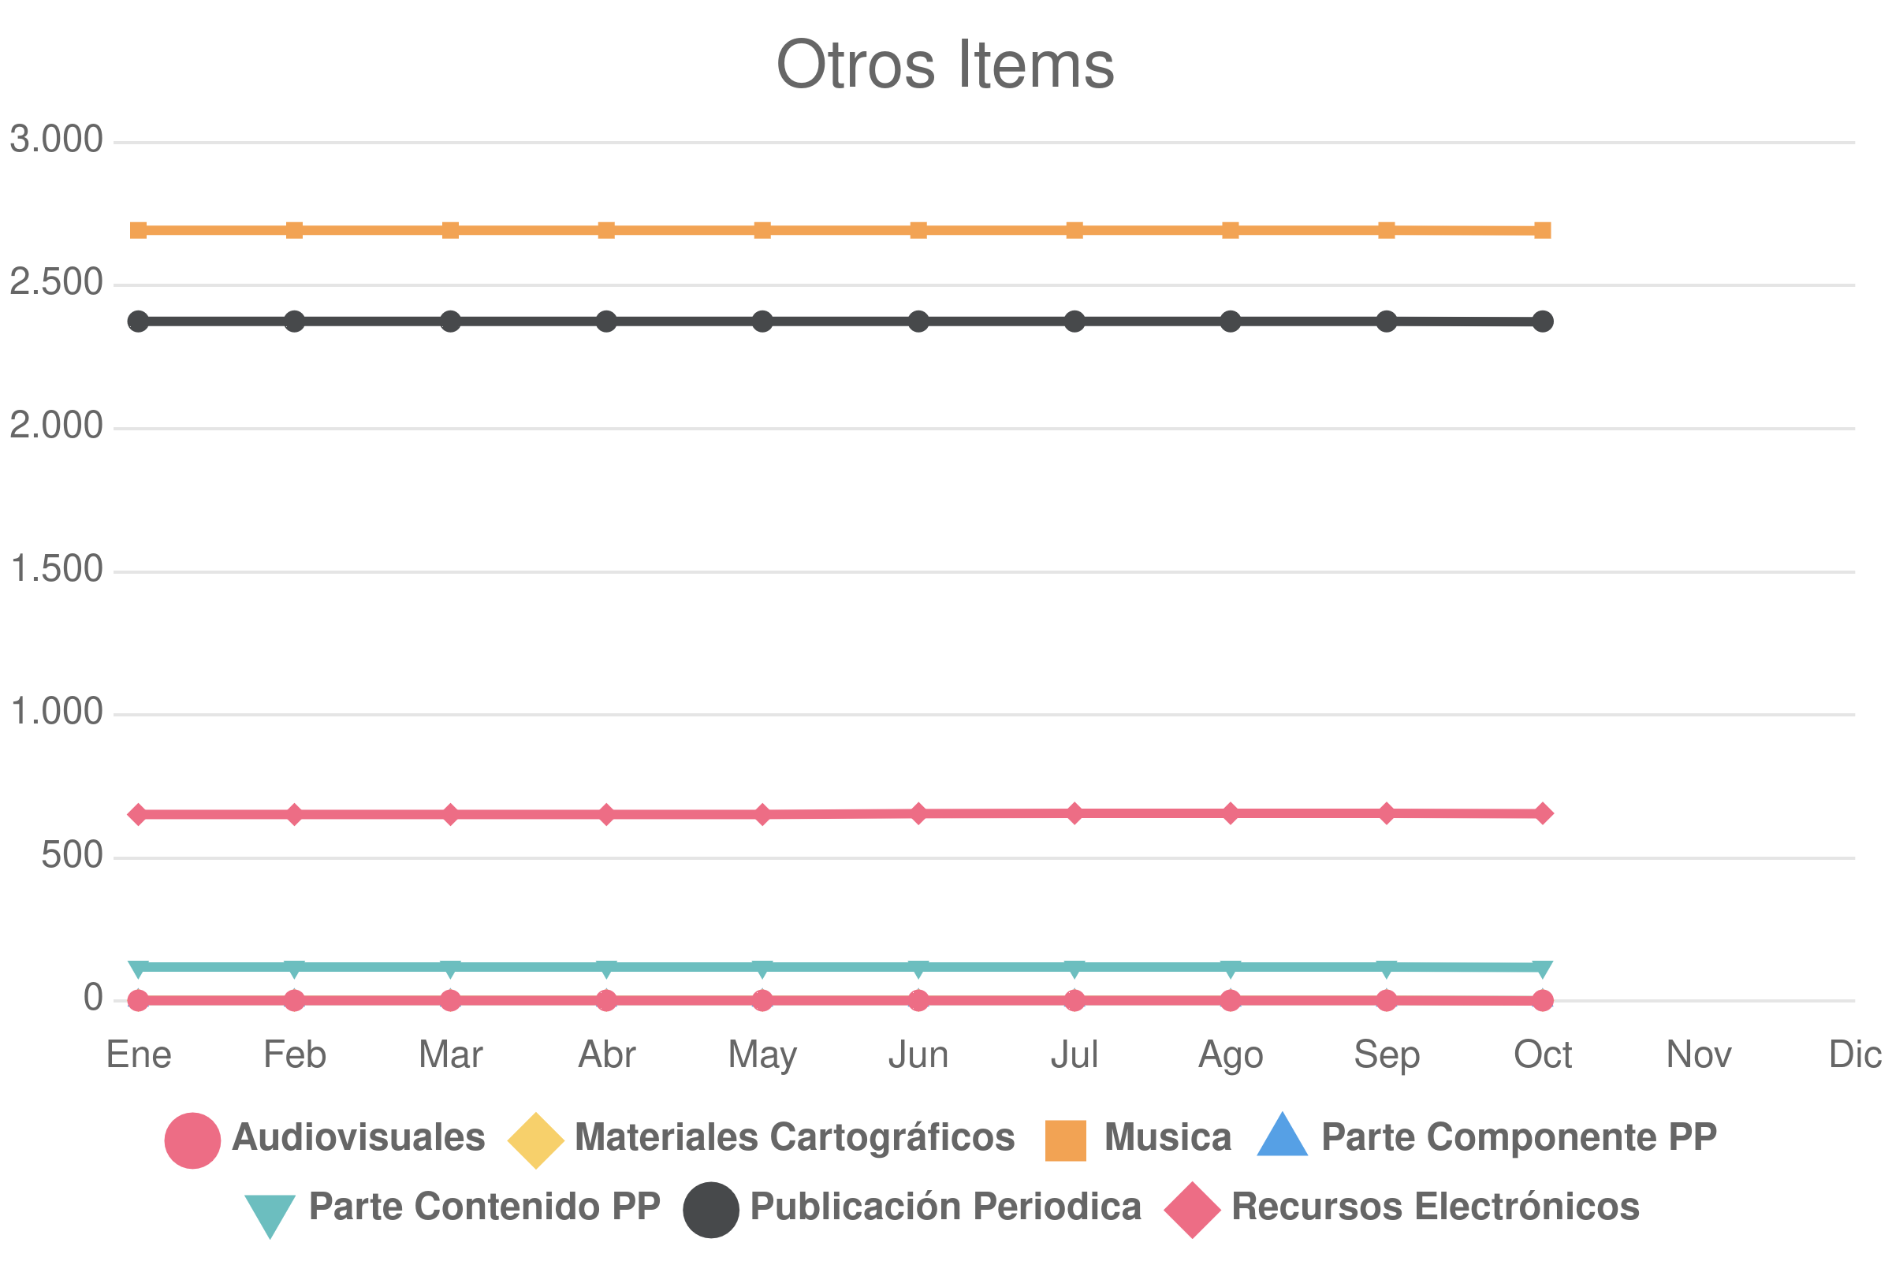Screen dimensions: 1892x1261
Task: Click the Dic label on the x-axis
Action: tap(1854, 1055)
